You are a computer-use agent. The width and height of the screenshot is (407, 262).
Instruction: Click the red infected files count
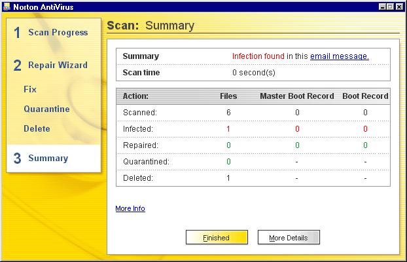pos(228,128)
